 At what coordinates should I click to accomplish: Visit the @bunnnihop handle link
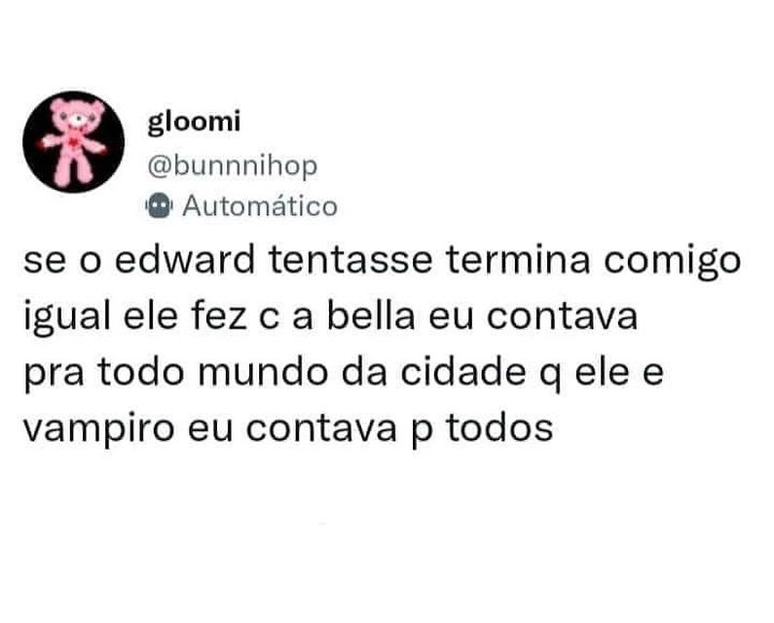232,166
